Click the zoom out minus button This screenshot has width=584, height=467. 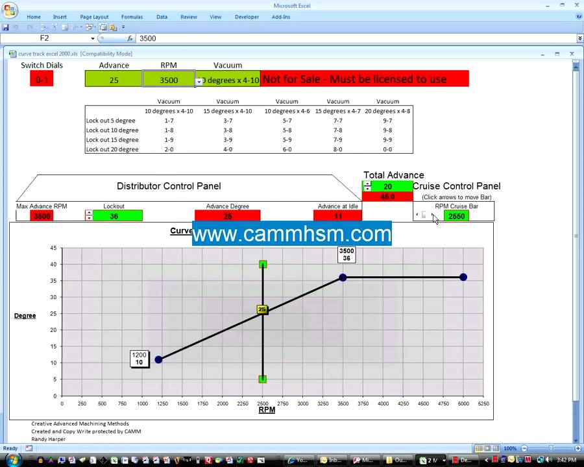pos(524,448)
